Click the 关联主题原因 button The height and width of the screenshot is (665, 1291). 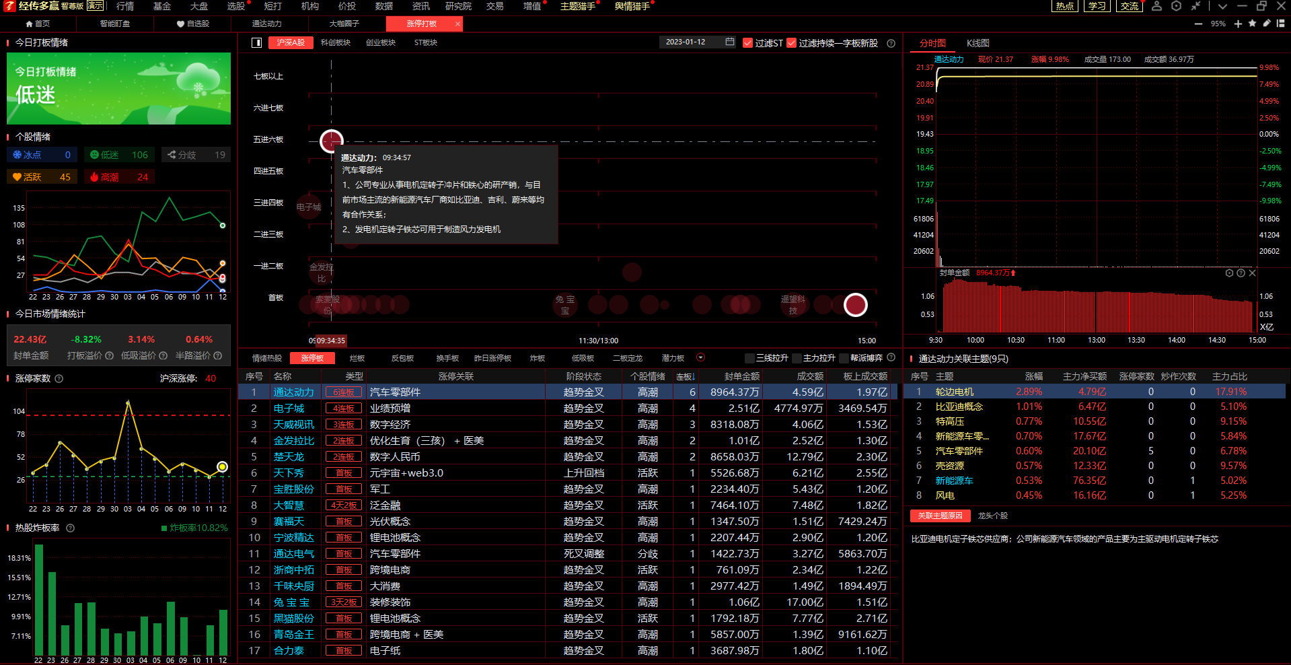(940, 516)
